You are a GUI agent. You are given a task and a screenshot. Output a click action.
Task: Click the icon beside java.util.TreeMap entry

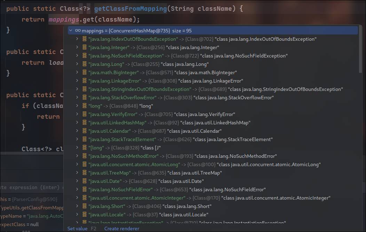pos(84,173)
